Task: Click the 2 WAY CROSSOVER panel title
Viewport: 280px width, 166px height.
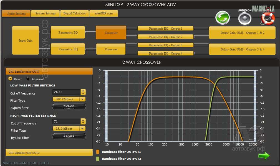Action: (142, 62)
